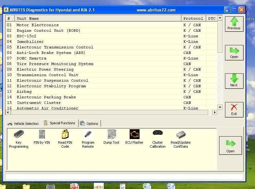This screenshot has width=255, height=189.
Task: Click the green Previous arrow button
Action: pos(234,24)
